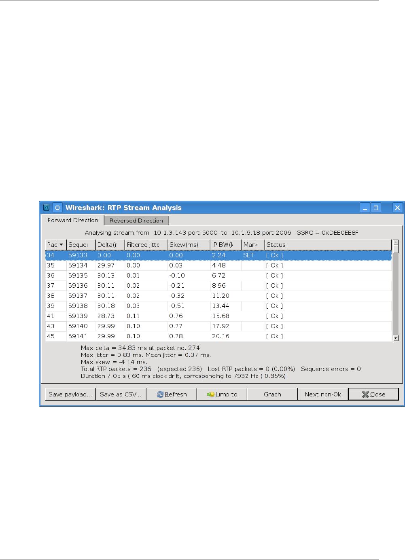The width and height of the screenshot is (405, 560).
Task: Close the RTP Stream Analysis dialog
Action: [373, 394]
